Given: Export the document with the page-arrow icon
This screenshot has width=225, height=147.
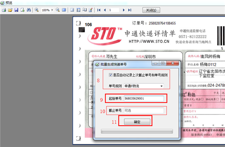Looking at the screenshot, I should tap(22, 10).
